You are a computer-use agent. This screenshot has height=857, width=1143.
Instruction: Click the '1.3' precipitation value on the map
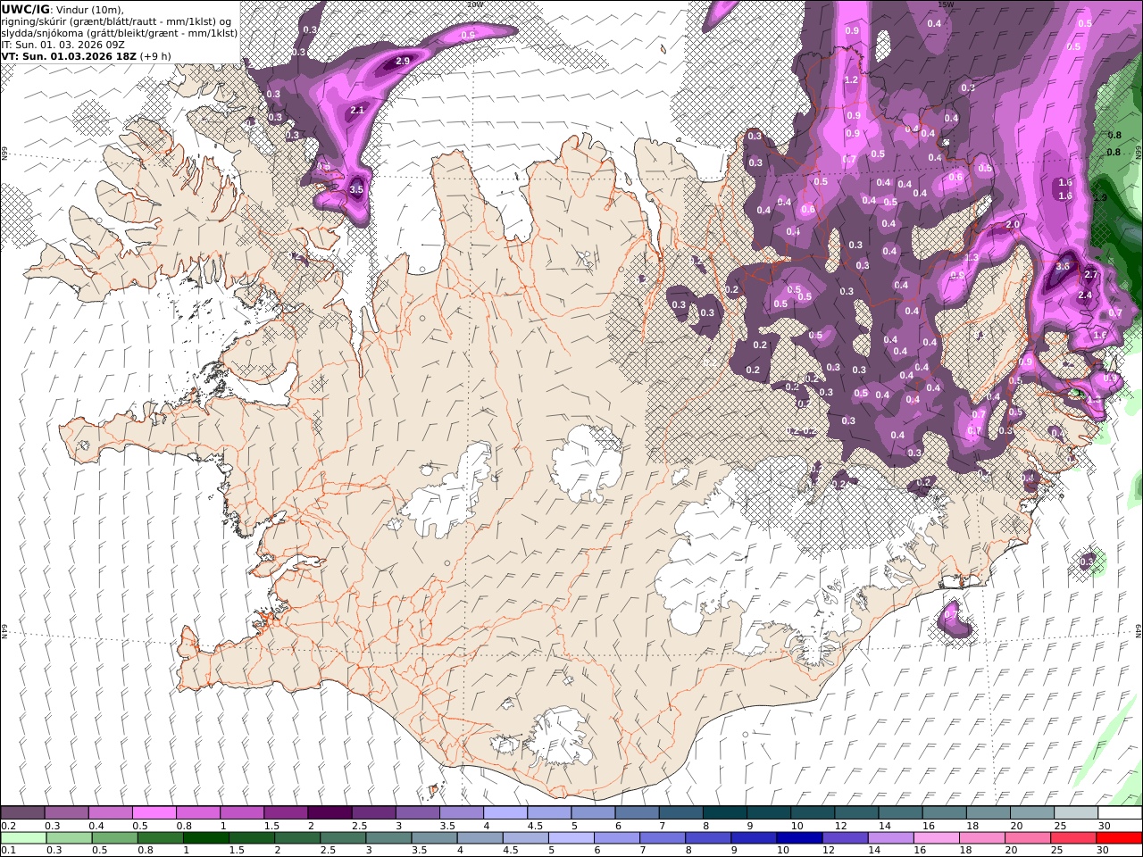point(972,257)
